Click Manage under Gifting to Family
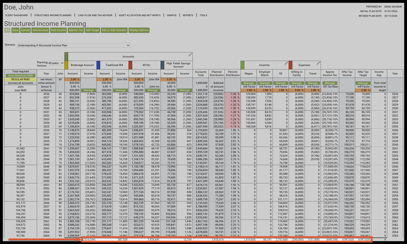Image resolution: width=407 pixels, height=244 pixels. click(297, 83)
